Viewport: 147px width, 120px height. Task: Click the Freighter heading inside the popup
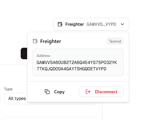tap(51, 41)
